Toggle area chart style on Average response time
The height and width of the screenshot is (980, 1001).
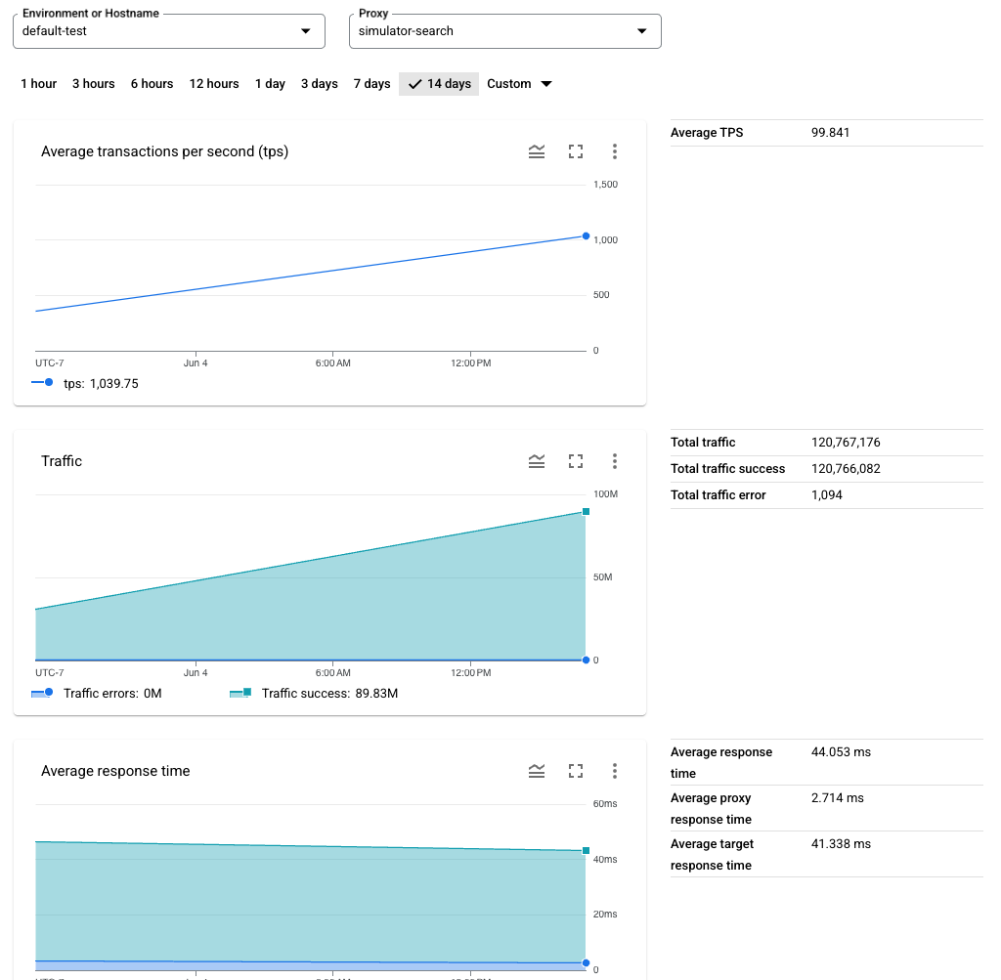pyautogui.click(x=536, y=770)
